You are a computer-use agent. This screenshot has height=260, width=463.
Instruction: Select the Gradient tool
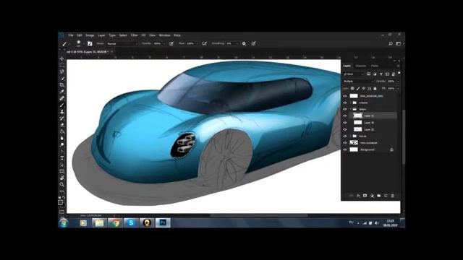61,131
